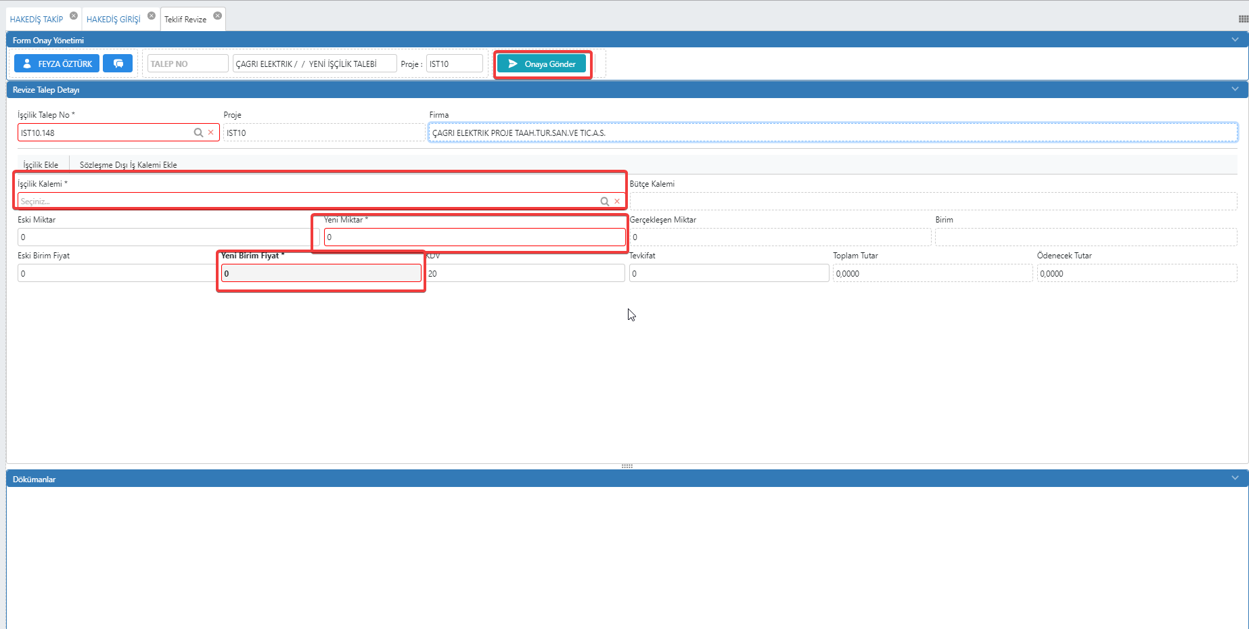Select Sözleşme Dışı İş Kalemi Ekle tab
Image resolution: width=1249 pixels, height=629 pixels.
coord(128,165)
